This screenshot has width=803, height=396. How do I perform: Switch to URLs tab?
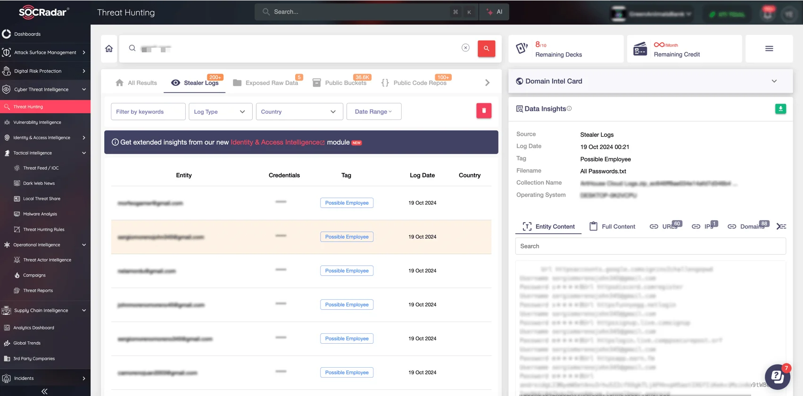pos(664,227)
